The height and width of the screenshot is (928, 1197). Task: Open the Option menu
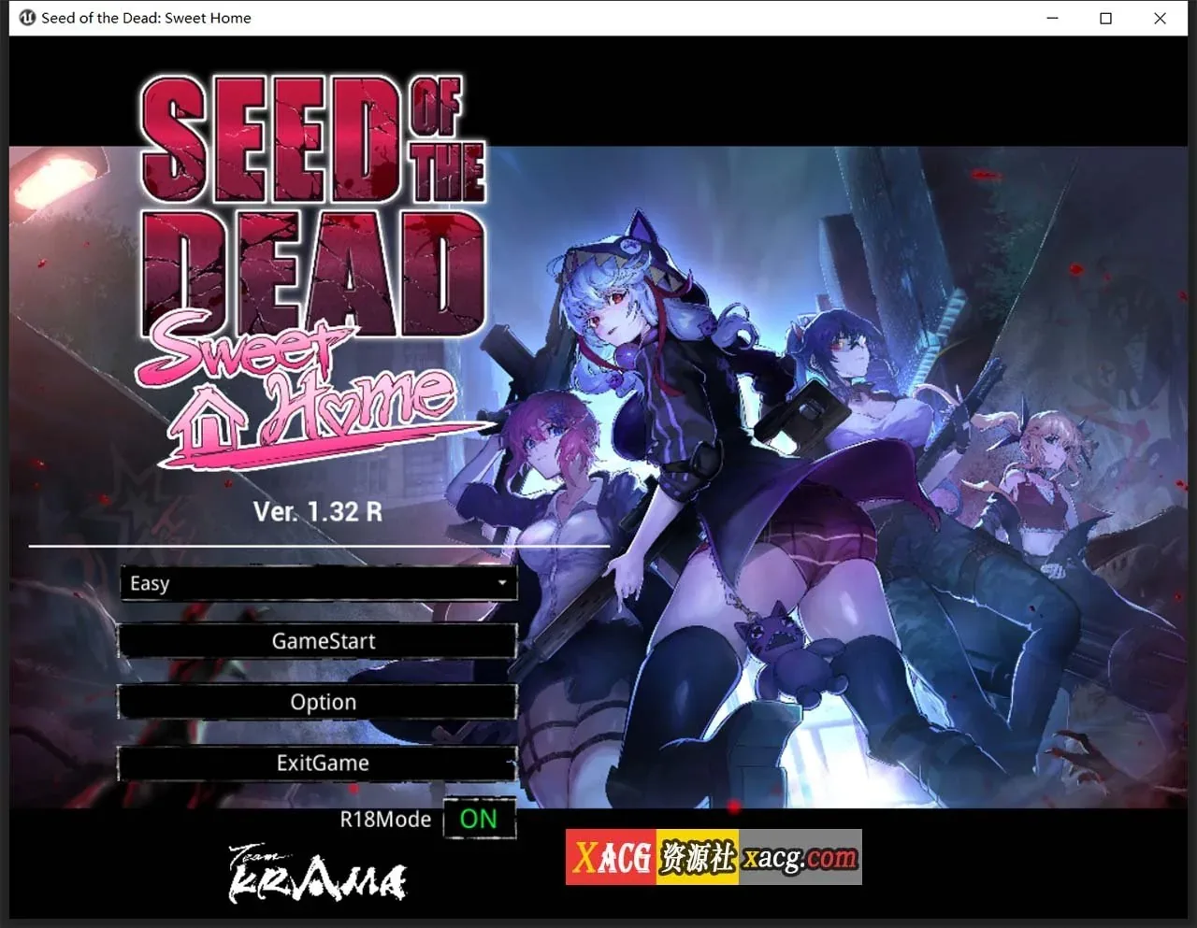[x=317, y=702]
